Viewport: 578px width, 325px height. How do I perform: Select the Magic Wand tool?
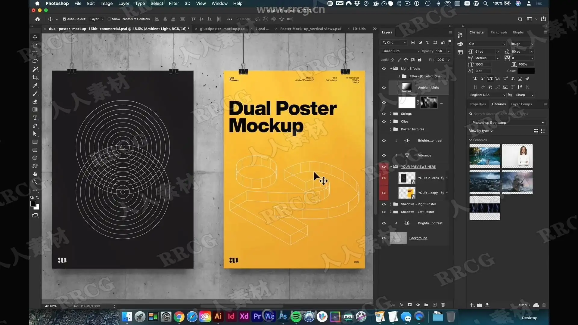pos(35,69)
